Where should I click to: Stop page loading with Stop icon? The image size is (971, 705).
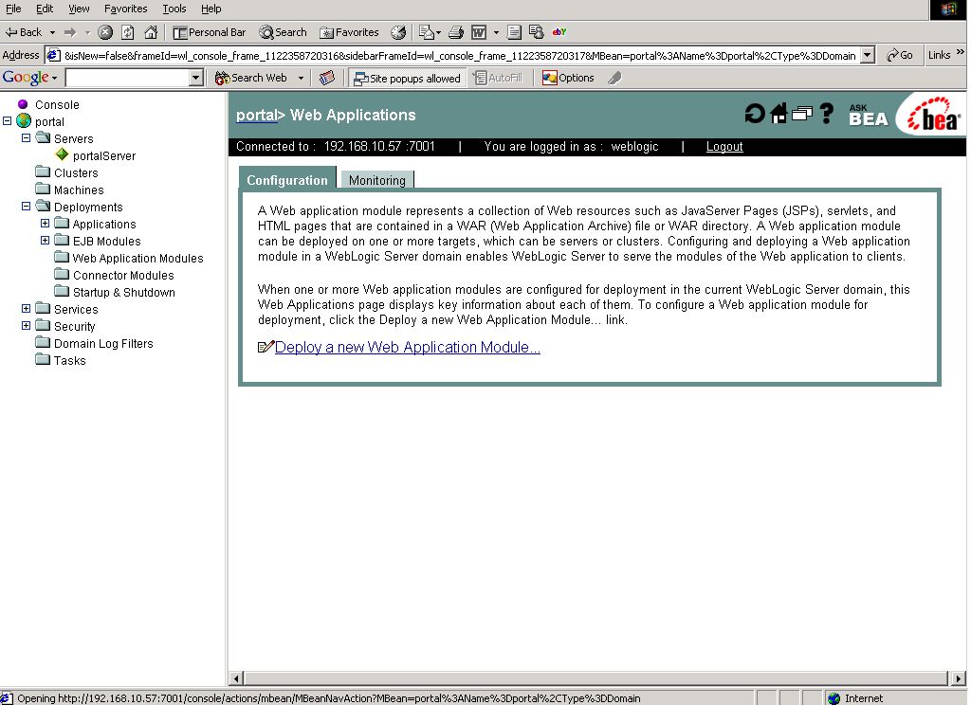tap(105, 32)
